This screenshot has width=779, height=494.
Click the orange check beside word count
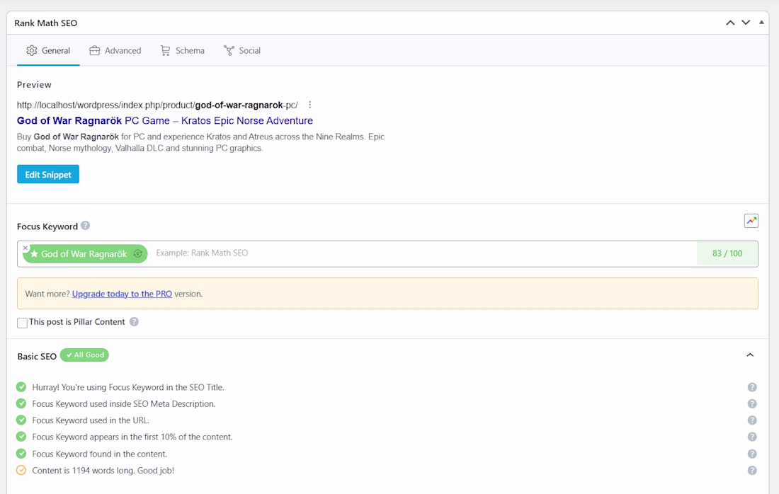click(x=21, y=470)
